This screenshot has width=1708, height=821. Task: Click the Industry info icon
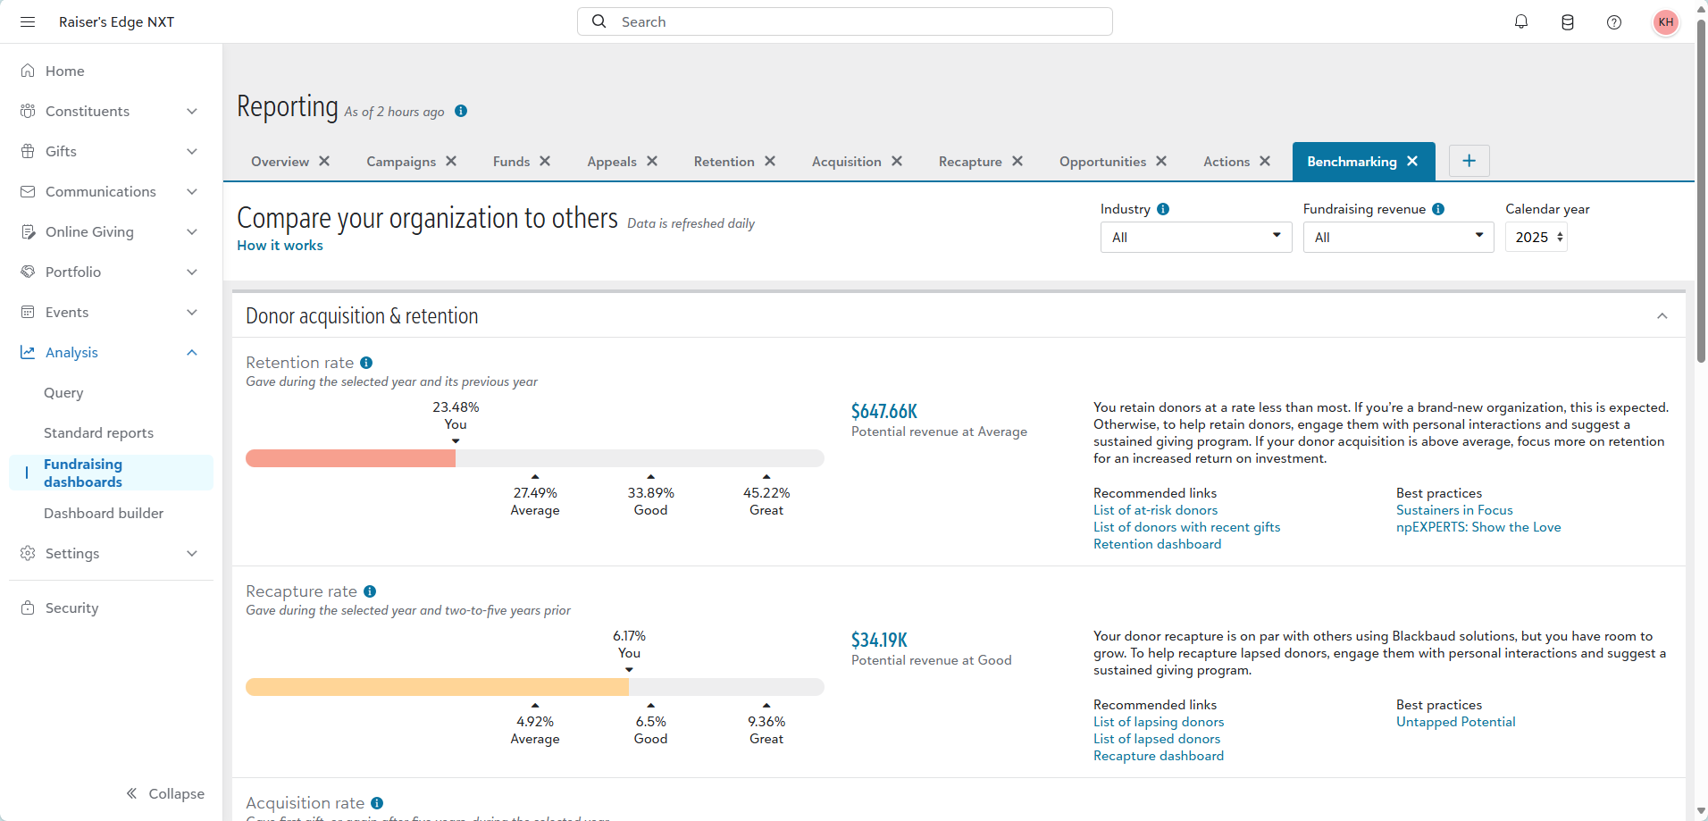click(x=1163, y=209)
